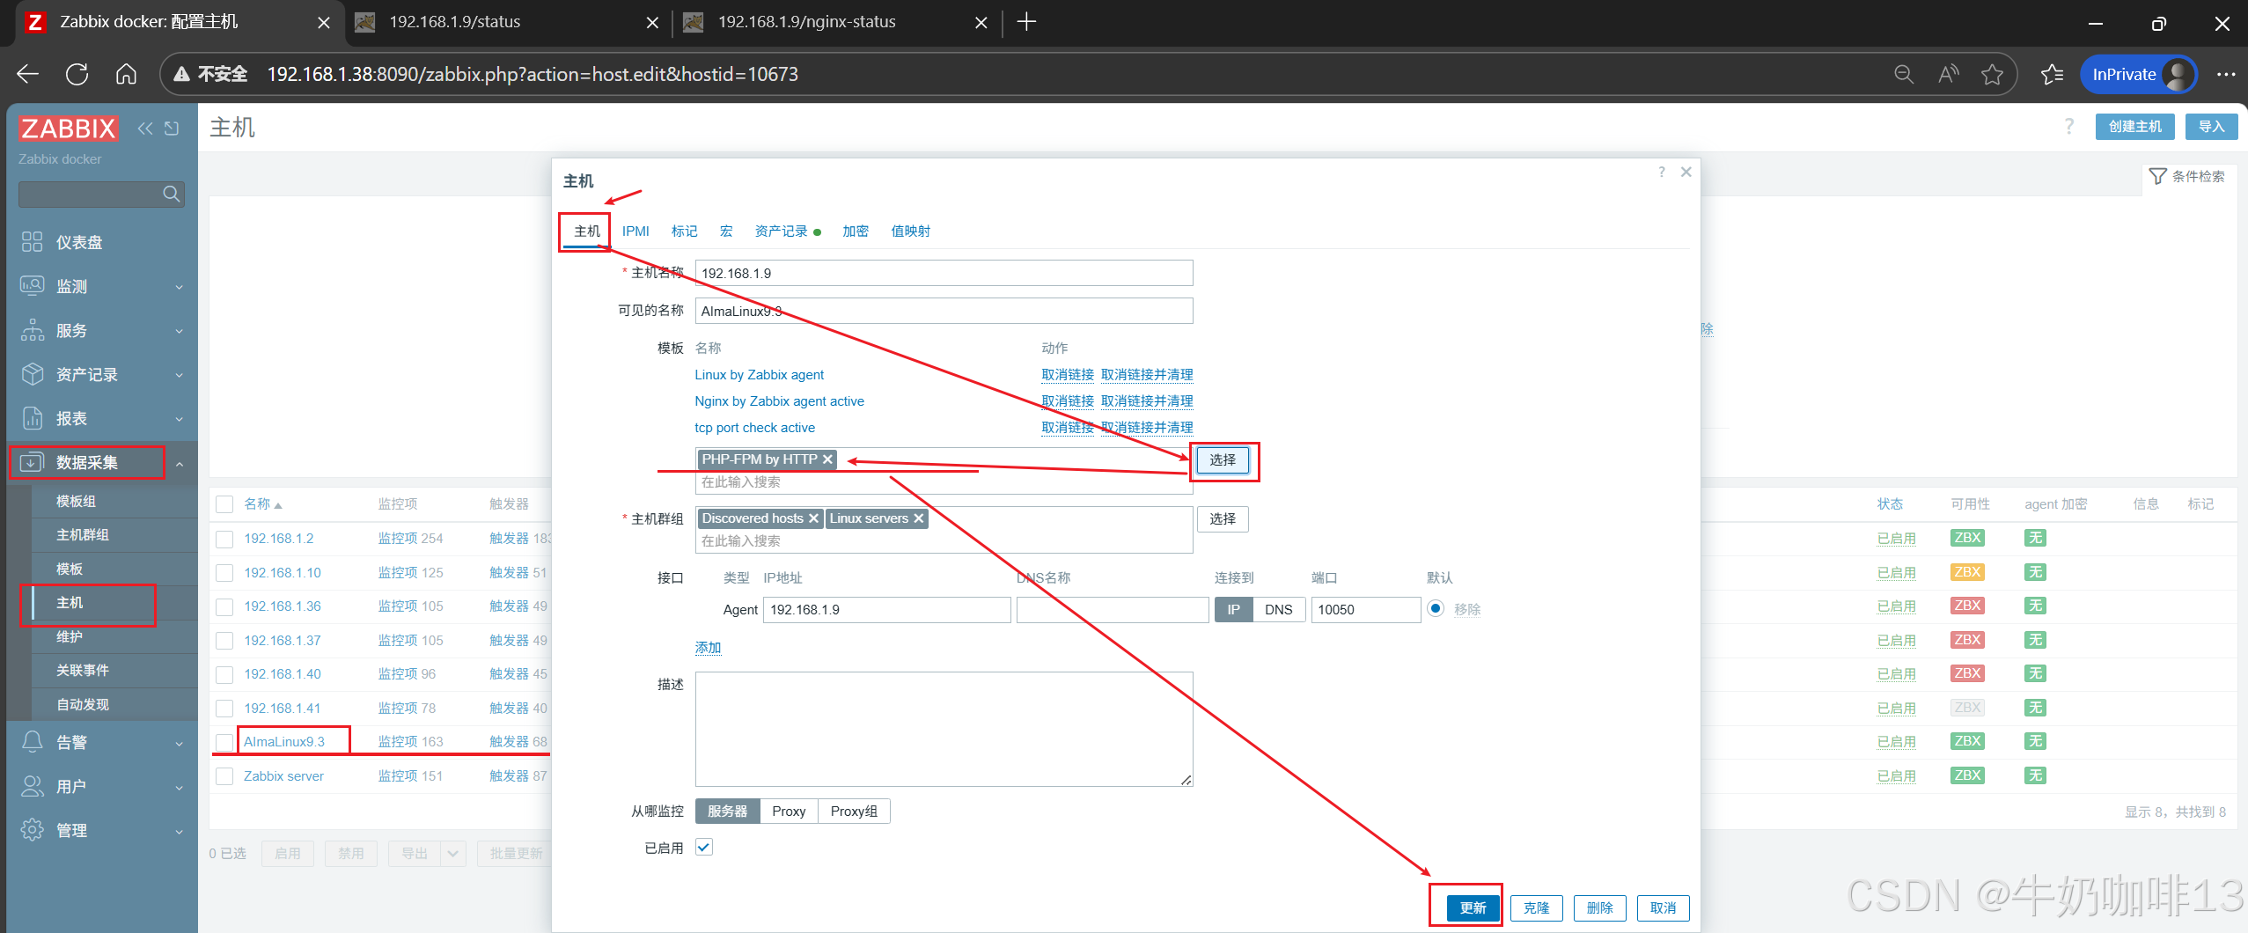
Task: Switch to the IPMI tab
Action: (x=635, y=231)
